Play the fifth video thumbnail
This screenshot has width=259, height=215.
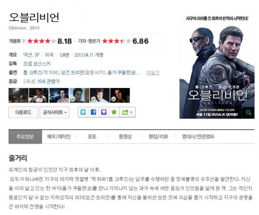pyautogui.click(x=100, y=95)
